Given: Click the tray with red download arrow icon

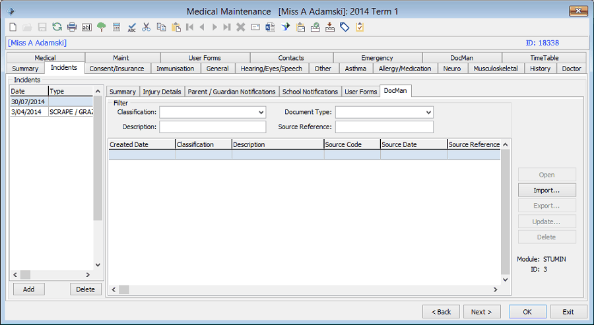Looking at the screenshot, I should (x=330, y=27).
